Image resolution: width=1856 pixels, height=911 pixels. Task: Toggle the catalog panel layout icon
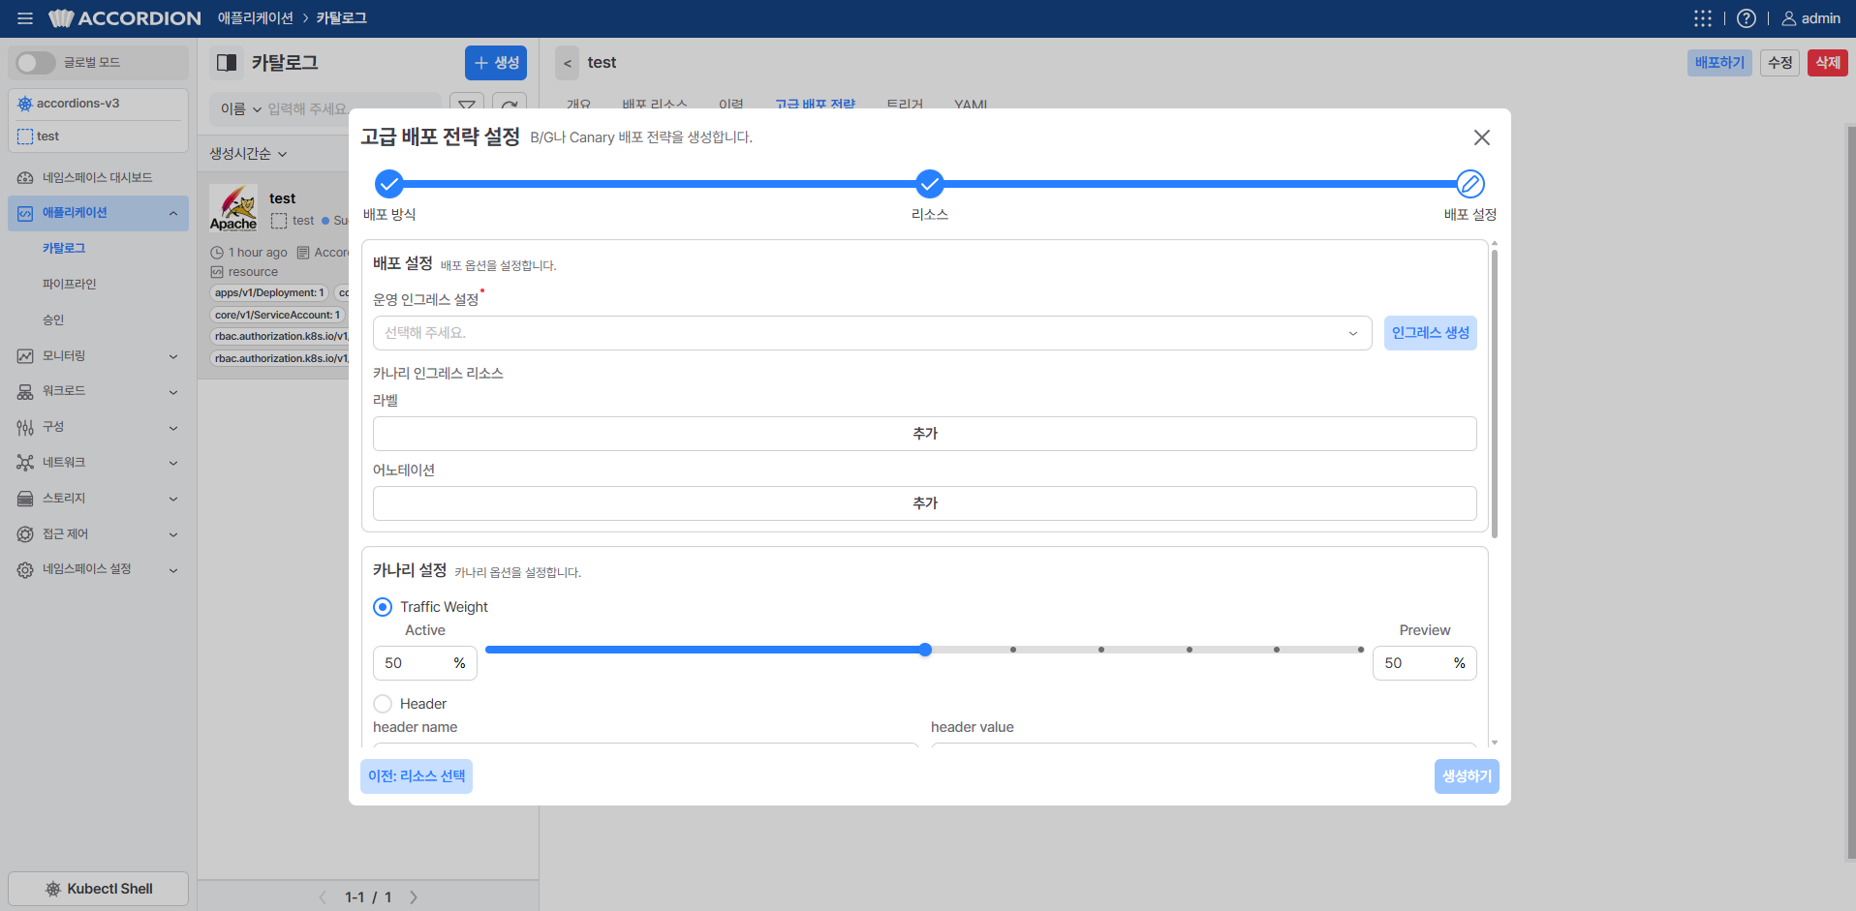pyautogui.click(x=227, y=63)
